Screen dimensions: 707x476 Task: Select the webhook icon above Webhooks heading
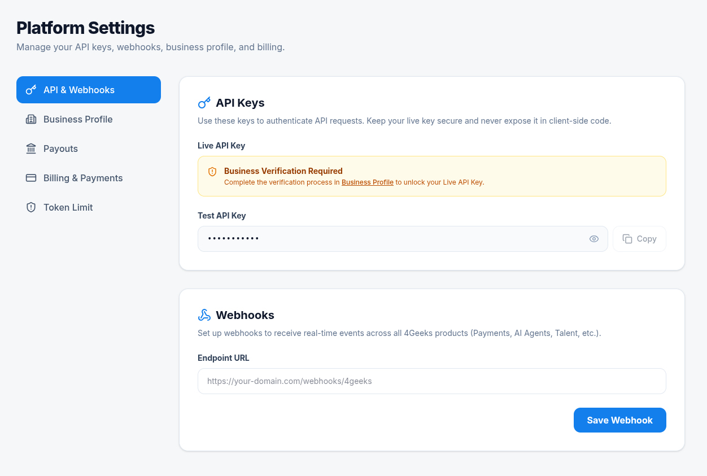pyautogui.click(x=204, y=315)
